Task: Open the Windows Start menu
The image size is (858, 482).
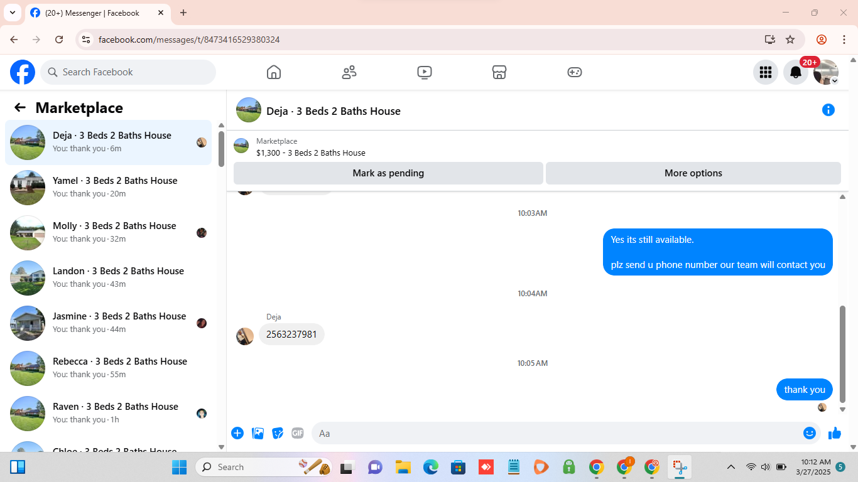Action: click(x=180, y=467)
